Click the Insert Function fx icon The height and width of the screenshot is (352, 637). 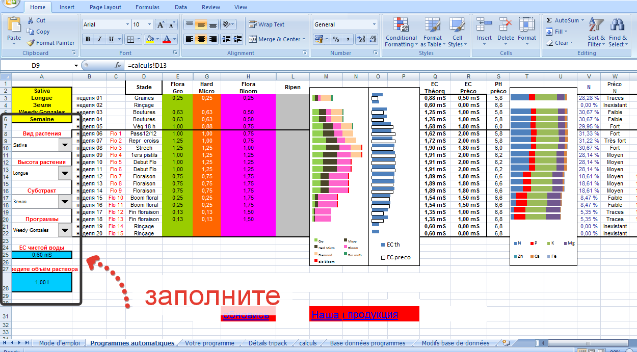click(118, 65)
